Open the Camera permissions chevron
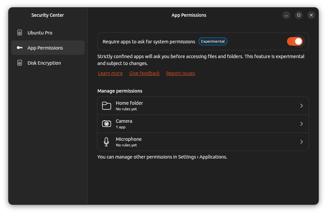Screen dimensions: 327x214 301,123
